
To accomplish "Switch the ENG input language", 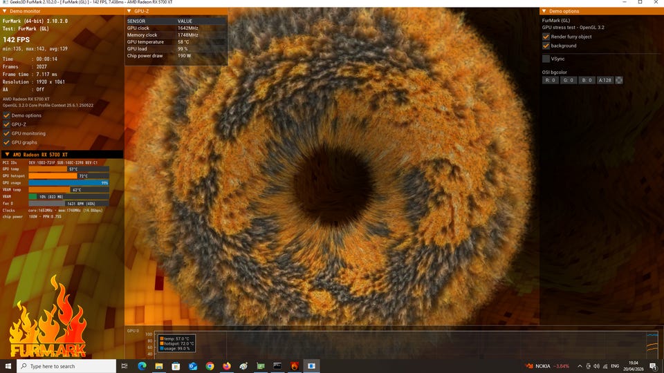I will click(615, 366).
